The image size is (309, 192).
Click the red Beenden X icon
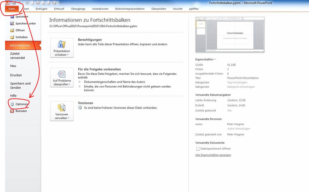click(x=12, y=111)
